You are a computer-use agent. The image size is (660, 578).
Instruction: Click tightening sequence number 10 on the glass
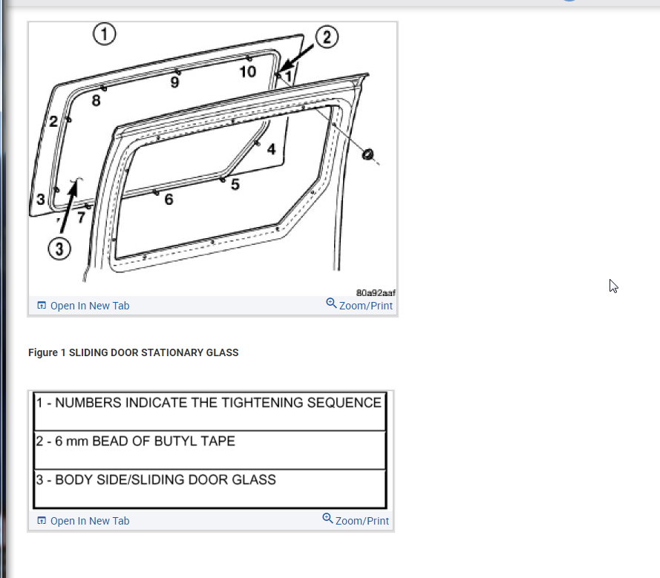pyautogui.click(x=248, y=72)
